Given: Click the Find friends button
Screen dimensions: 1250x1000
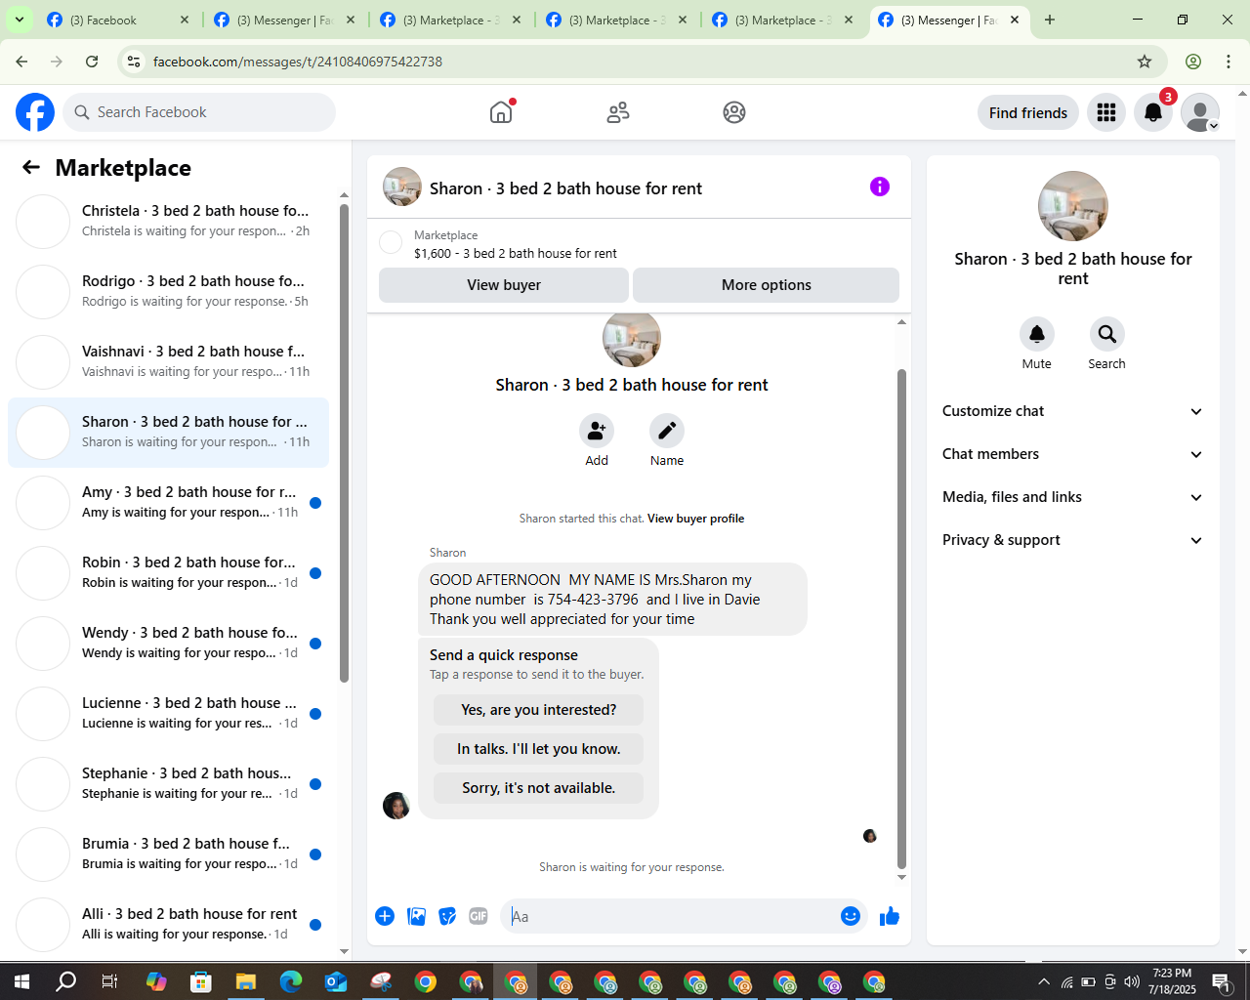Looking at the screenshot, I should [1028, 112].
